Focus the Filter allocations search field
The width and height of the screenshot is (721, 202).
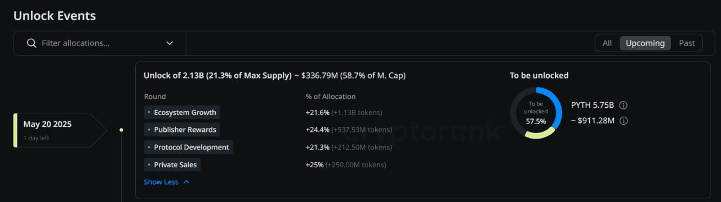[x=100, y=43]
